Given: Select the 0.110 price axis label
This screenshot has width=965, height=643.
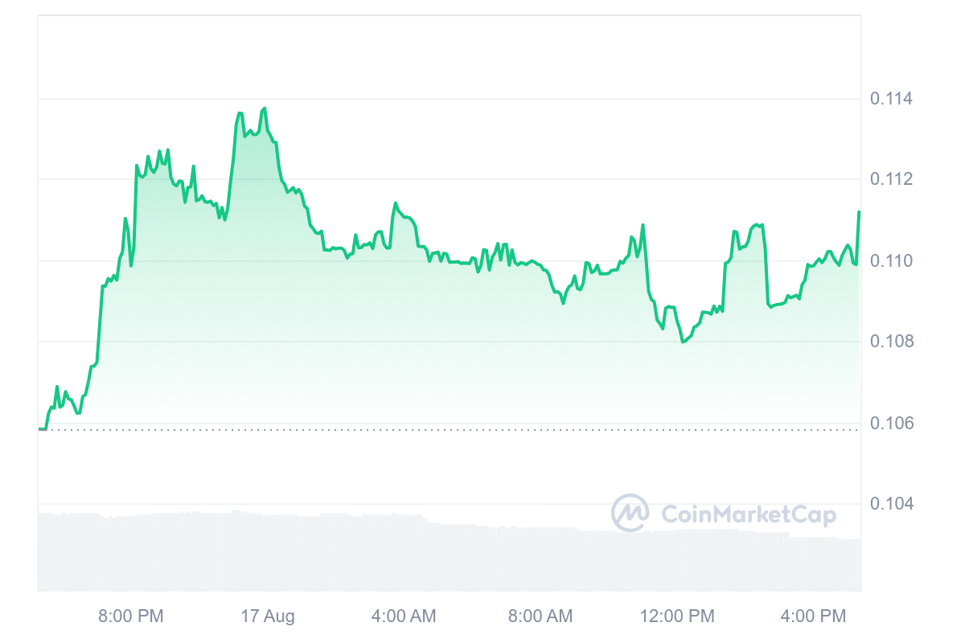Looking at the screenshot, I should [891, 261].
